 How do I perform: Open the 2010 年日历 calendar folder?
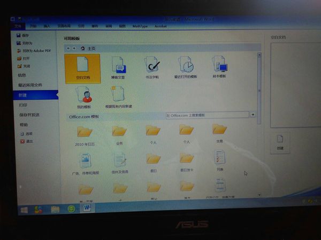[x=85, y=136]
